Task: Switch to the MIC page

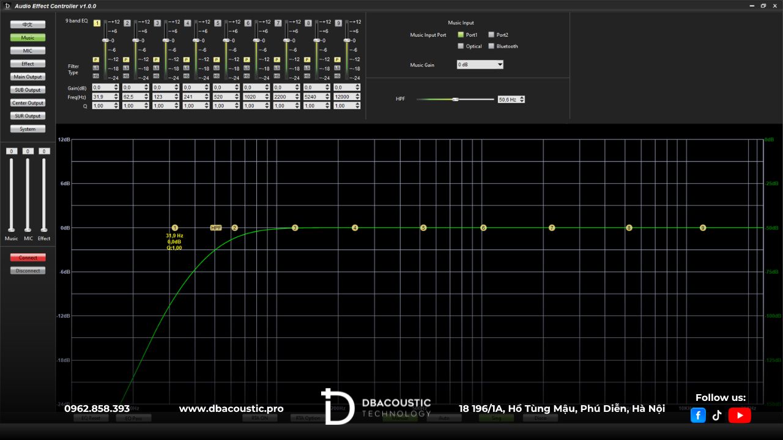Action: [28, 51]
